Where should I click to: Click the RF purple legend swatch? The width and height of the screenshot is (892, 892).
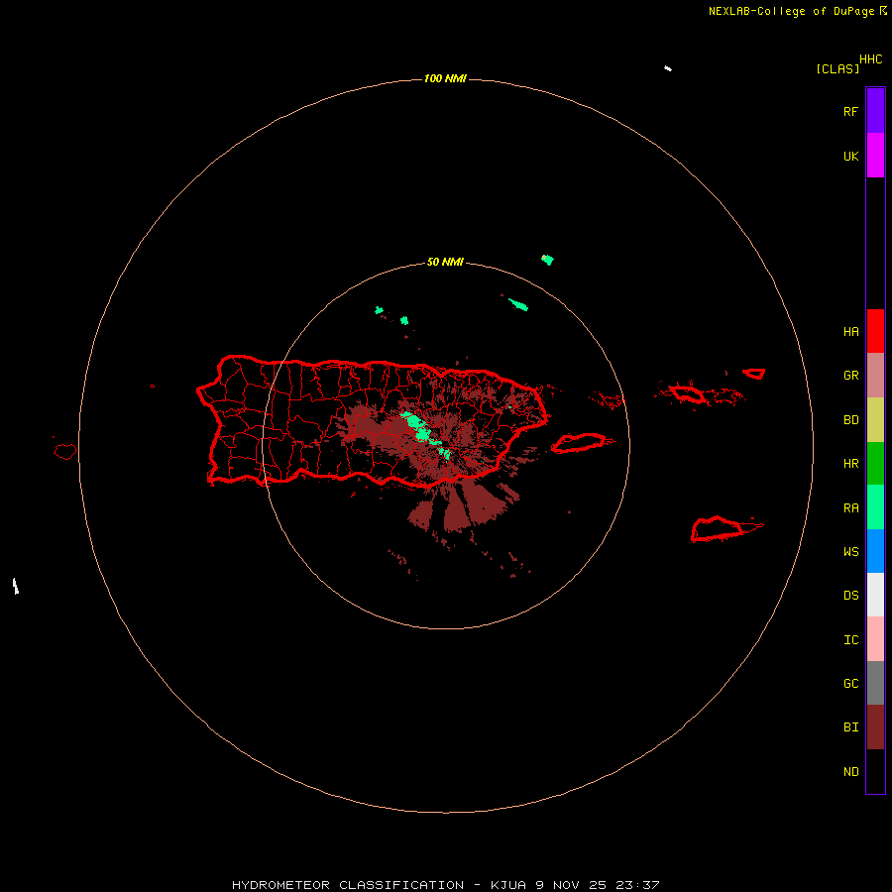coord(875,110)
